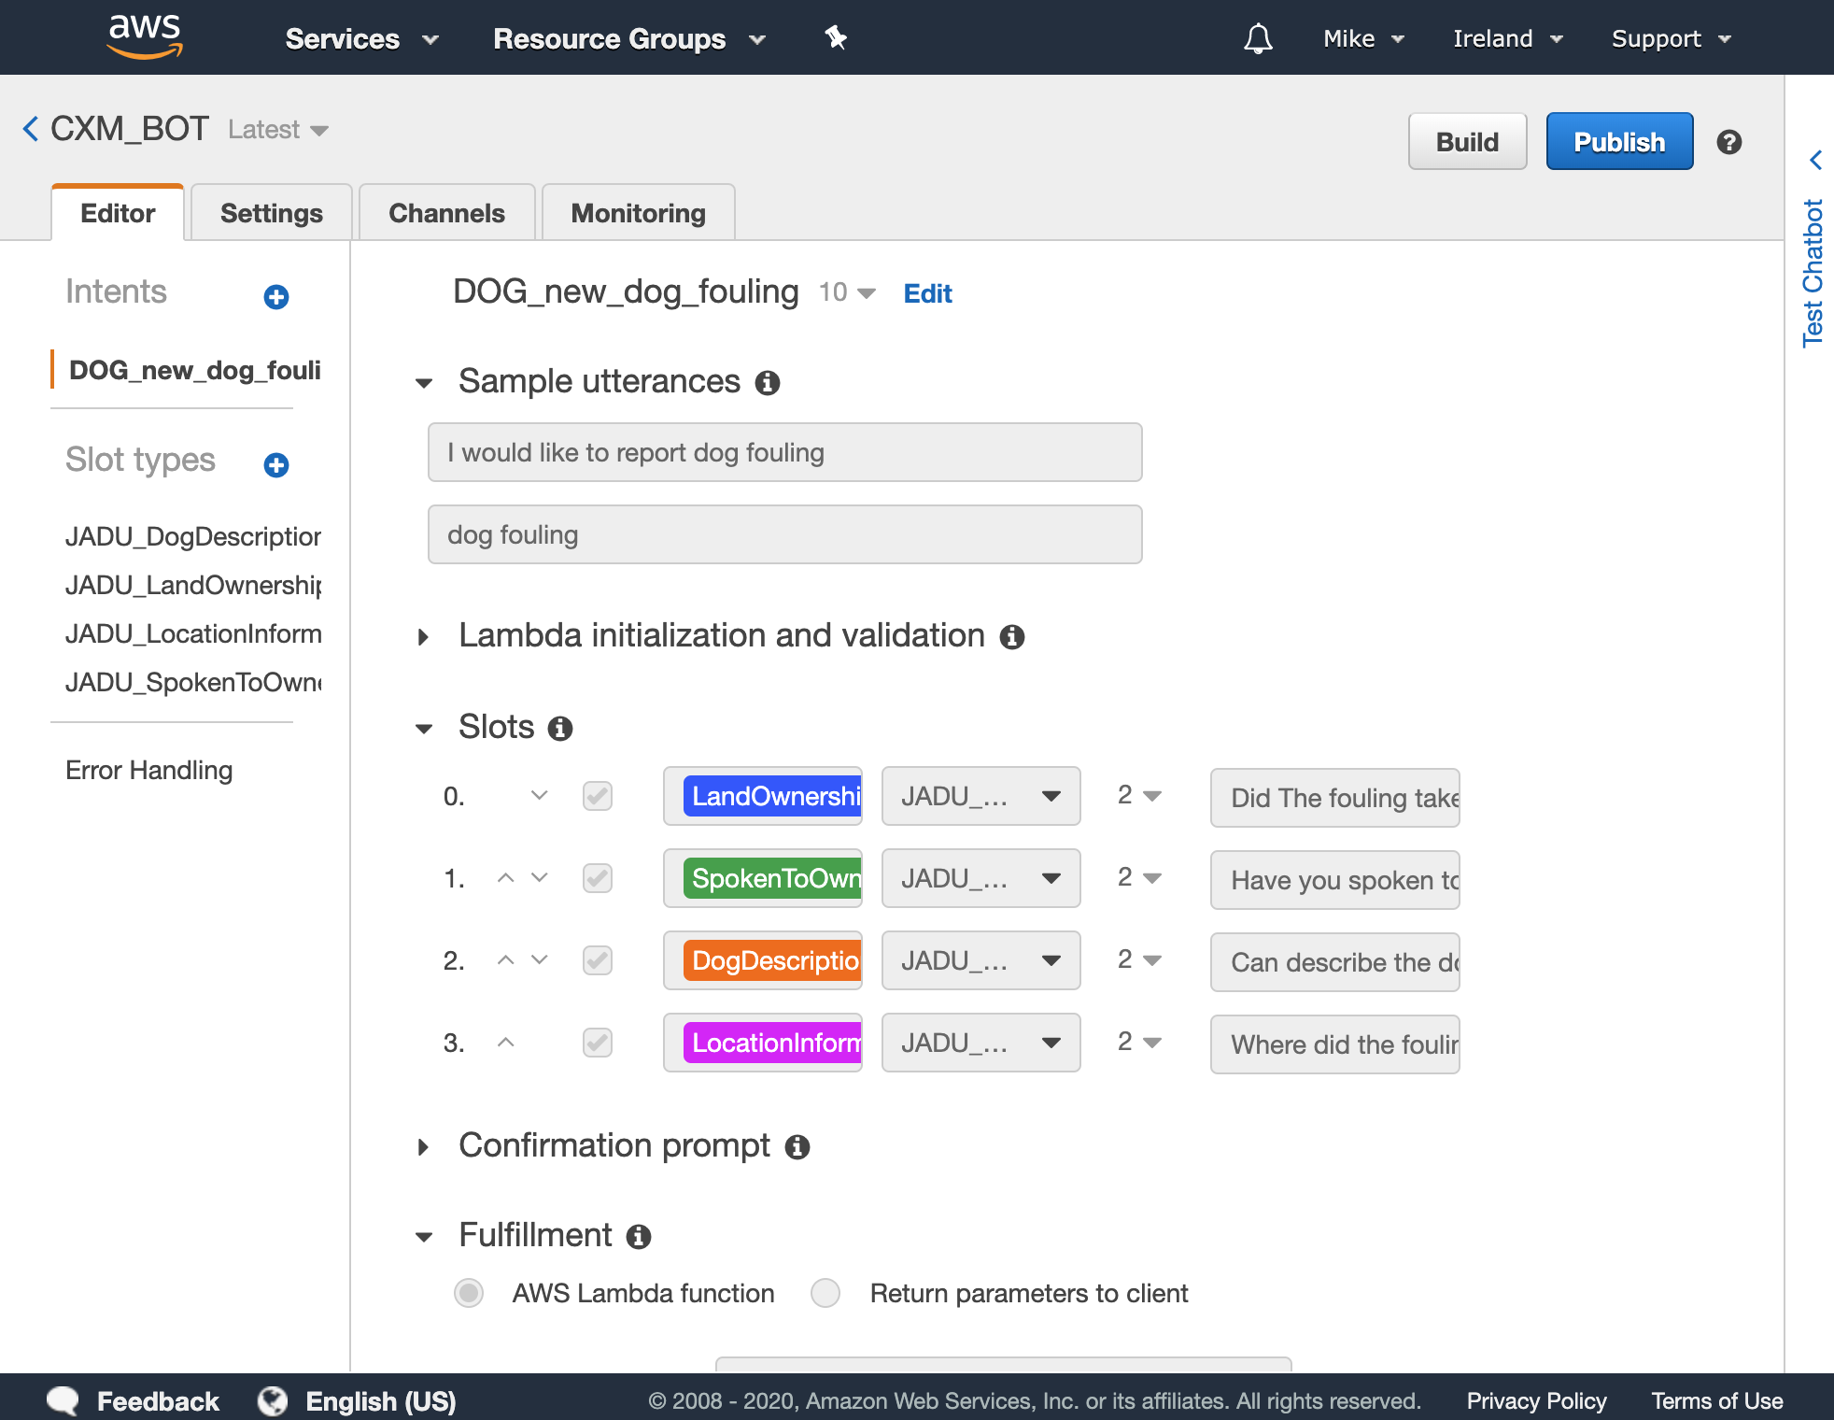Click the AWS logo
The image size is (1834, 1420).
click(x=145, y=37)
